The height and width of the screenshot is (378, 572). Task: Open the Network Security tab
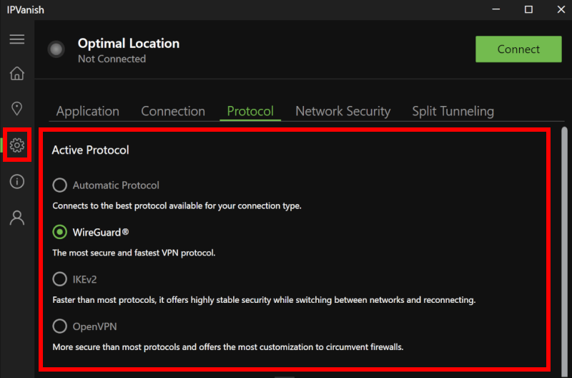(343, 111)
